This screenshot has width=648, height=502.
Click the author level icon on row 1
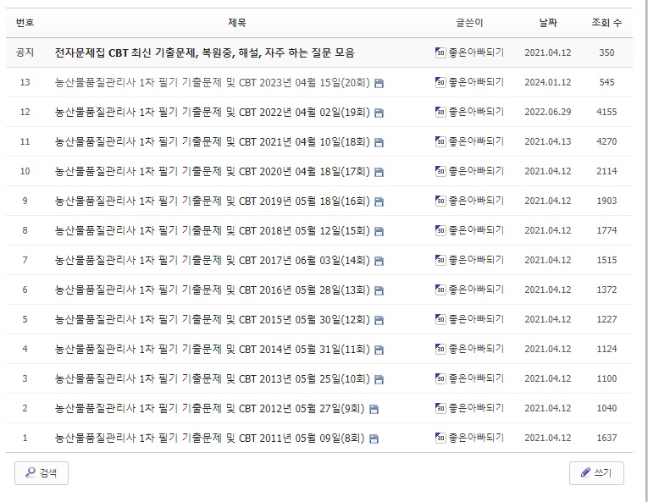coord(440,438)
